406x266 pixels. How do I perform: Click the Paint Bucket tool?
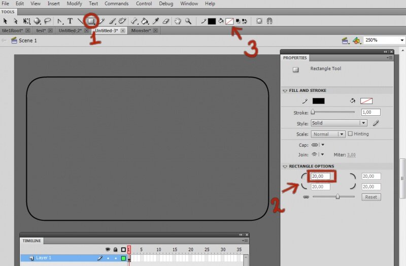[145, 21]
